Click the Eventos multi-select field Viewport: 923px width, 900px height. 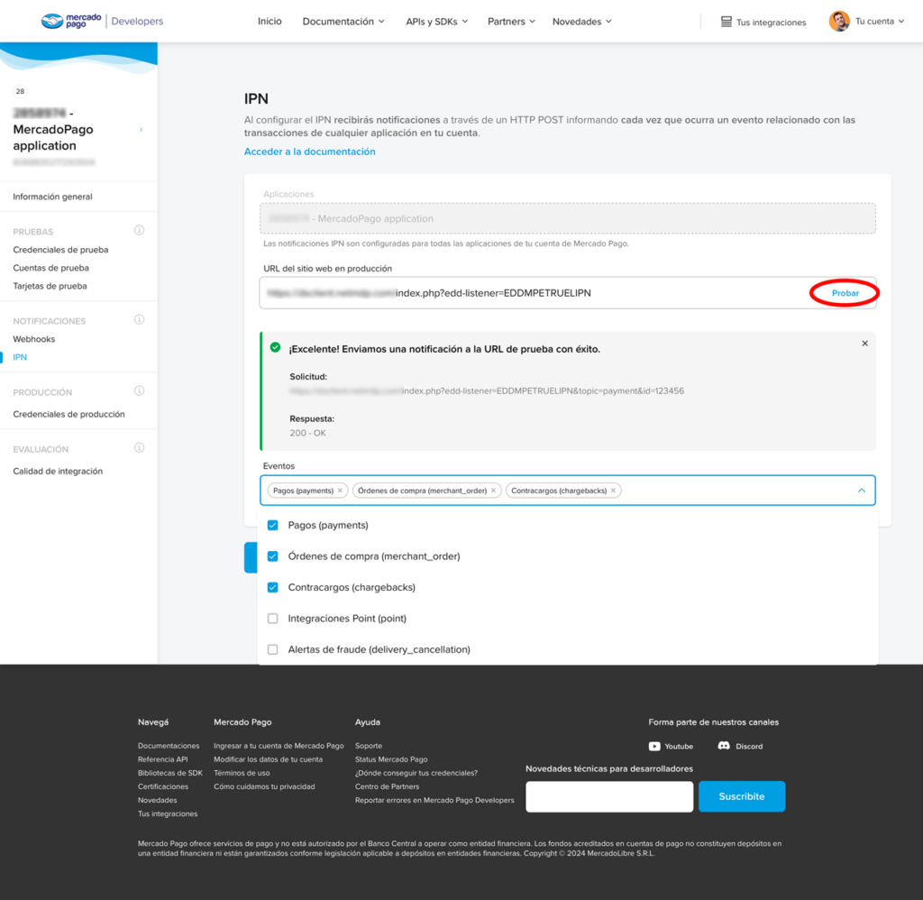tap(568, 491)
